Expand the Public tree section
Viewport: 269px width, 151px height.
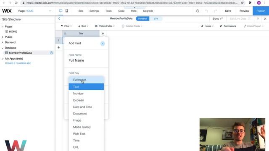pyautogui.click(x=3, y=37)
